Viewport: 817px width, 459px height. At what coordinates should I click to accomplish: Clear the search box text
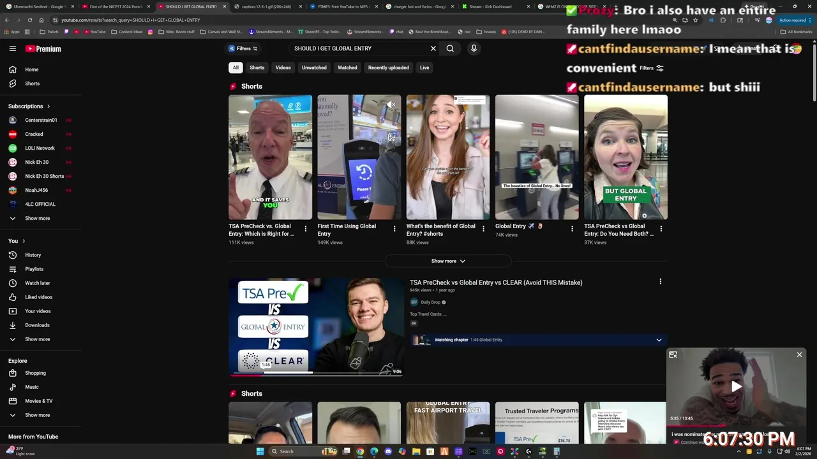(x=433, y=48)
